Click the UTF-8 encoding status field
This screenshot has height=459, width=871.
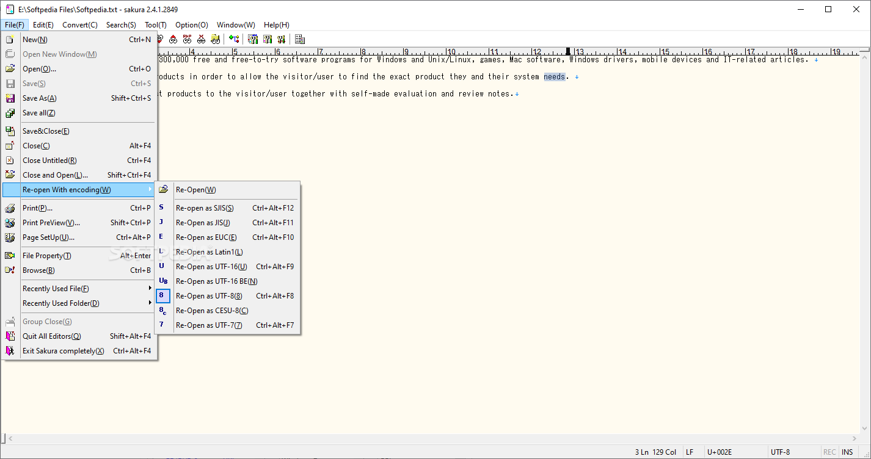pyautogui.click(x=793, y=452)
